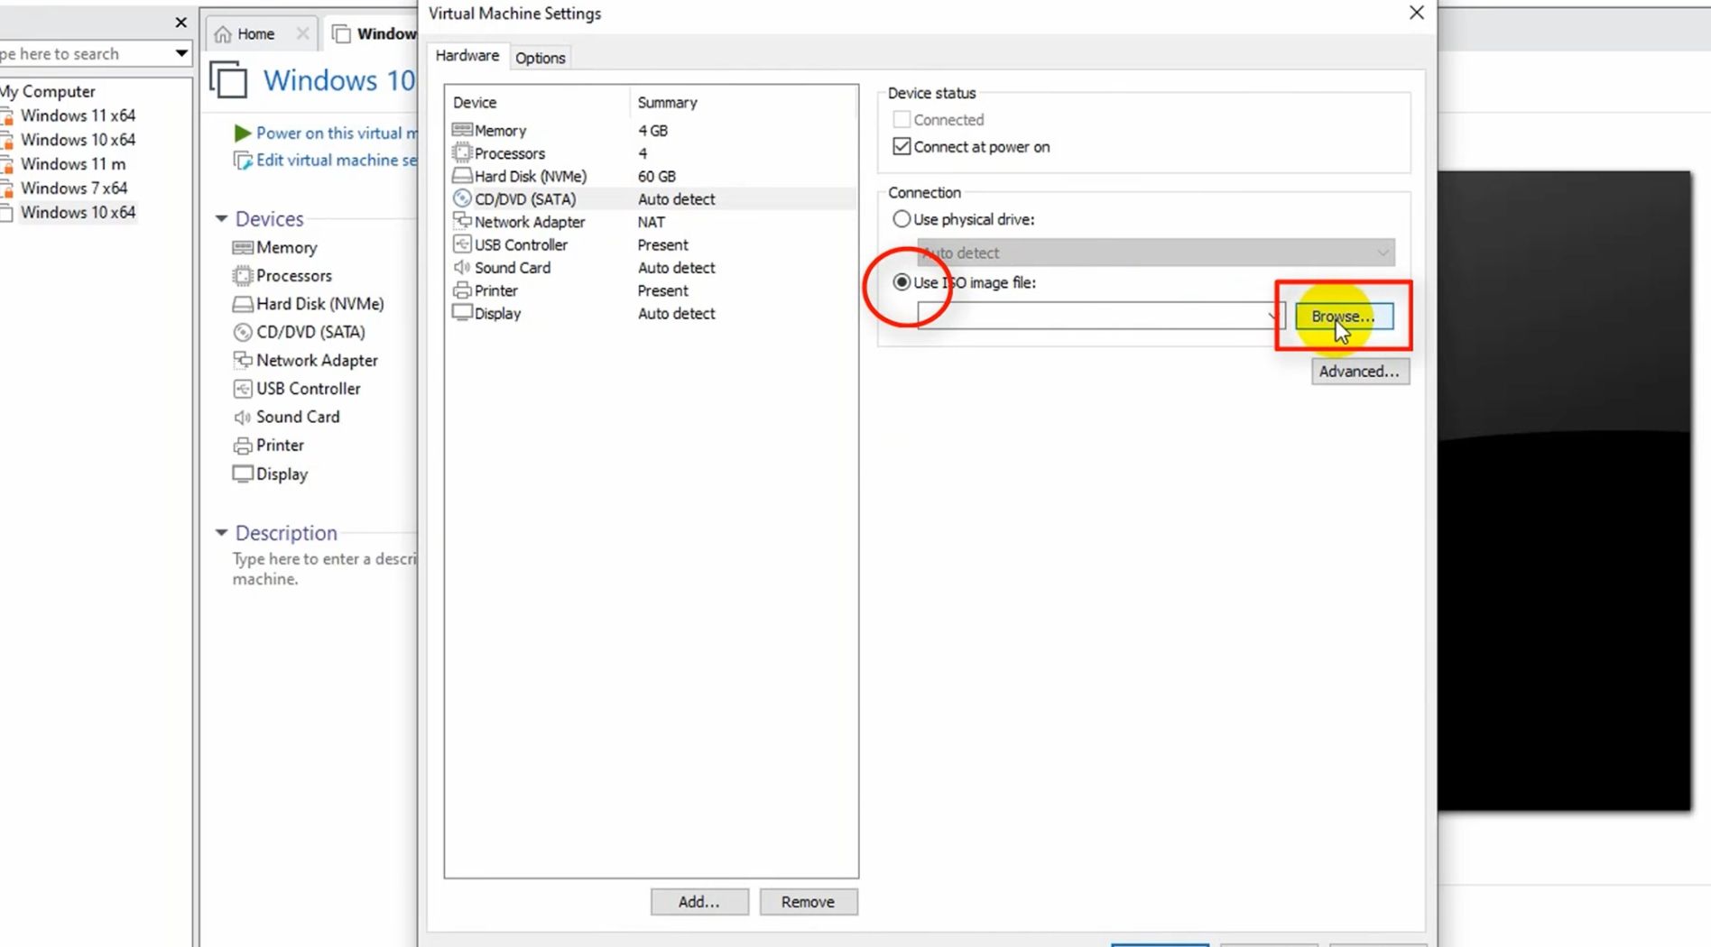Image resolution: width=1711 pixels, height=947 pixels.
Task: Click the Windows 11 x64 VM icon in the library
Action: (7, 115)
